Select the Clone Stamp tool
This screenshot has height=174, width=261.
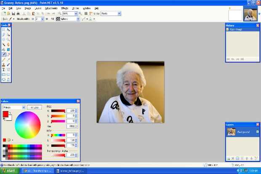click(x=4, y=64)
